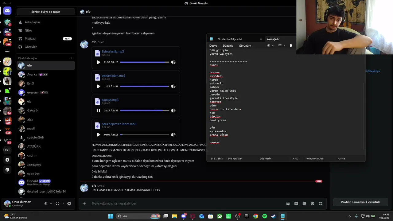Open the GIF picker icon
The width and height of the screenshot is (393, 221).
pyautogui.click(x=296, y=204)
